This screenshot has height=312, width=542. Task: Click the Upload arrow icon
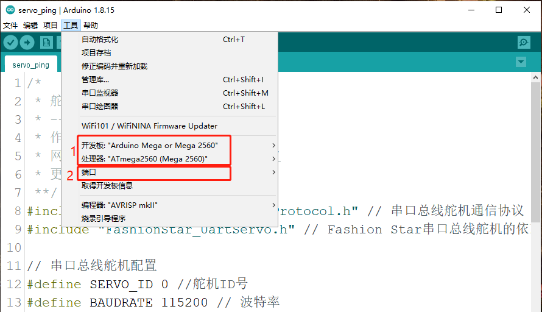(27, 42)
